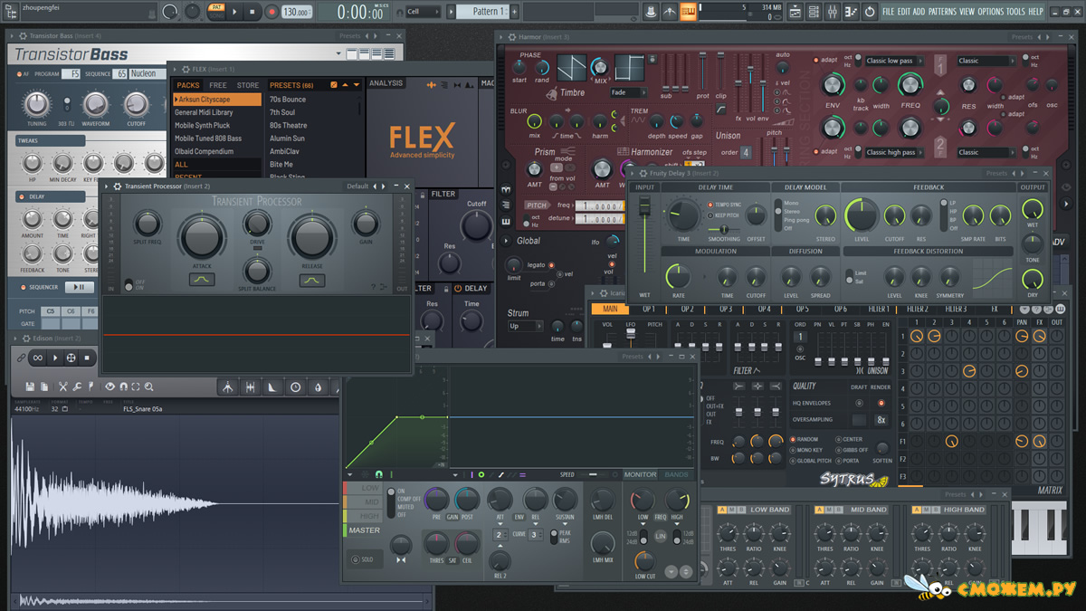The width and height of the screenshot is (1086, 611).
Task: Open the FILE menu
Action: [889, 12]
